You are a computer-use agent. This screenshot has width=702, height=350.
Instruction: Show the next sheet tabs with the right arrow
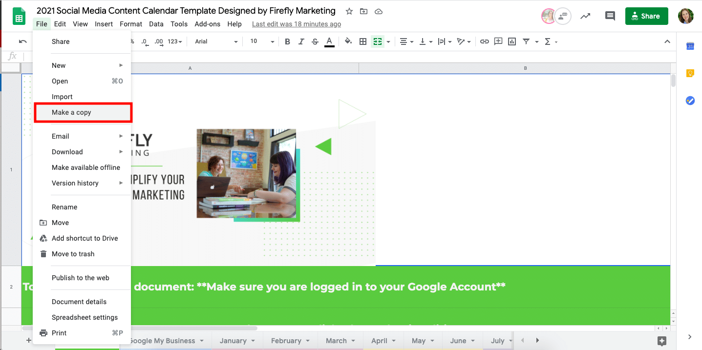click(x=537, y=341)
